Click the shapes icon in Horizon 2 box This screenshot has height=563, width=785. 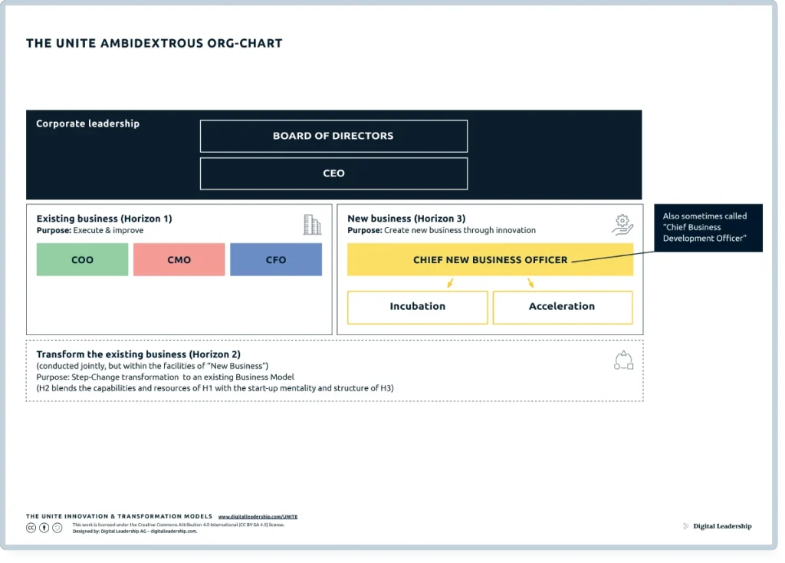pyautogui.click(x=623, y=361)
